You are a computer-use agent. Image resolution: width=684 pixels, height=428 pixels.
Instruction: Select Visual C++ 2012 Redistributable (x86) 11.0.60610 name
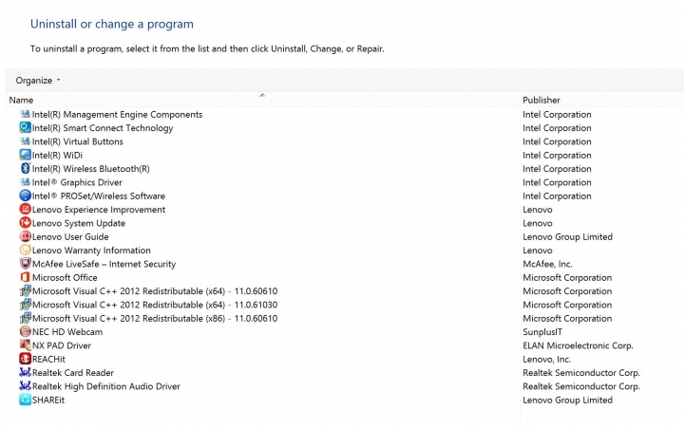click(x=155, y=318)
